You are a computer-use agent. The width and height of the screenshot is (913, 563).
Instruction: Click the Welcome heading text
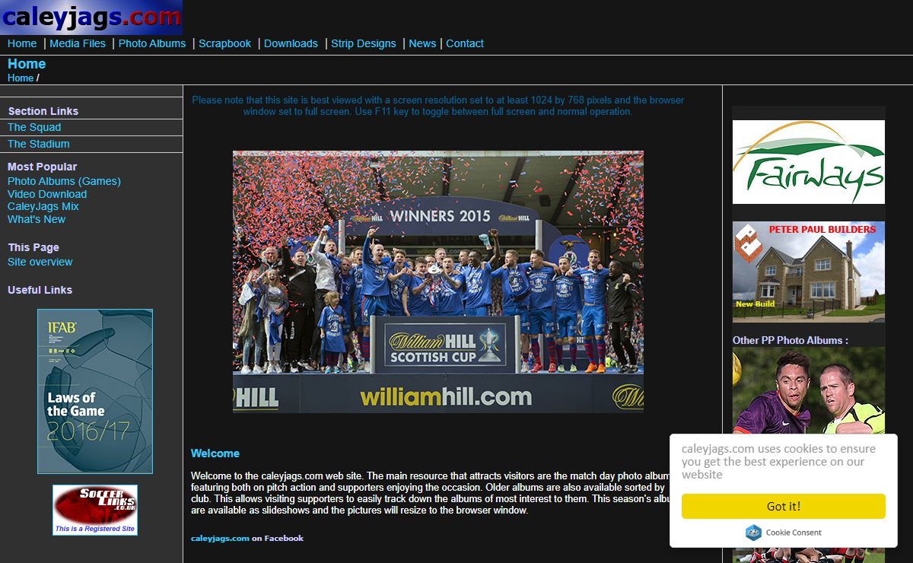click(x=215, y=453)
